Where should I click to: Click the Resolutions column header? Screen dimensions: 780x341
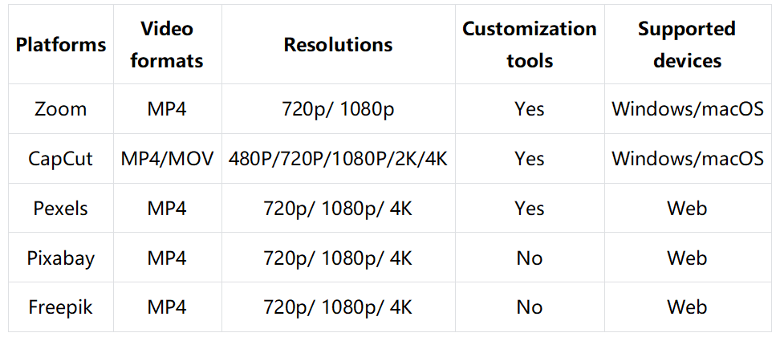(339, 45)
